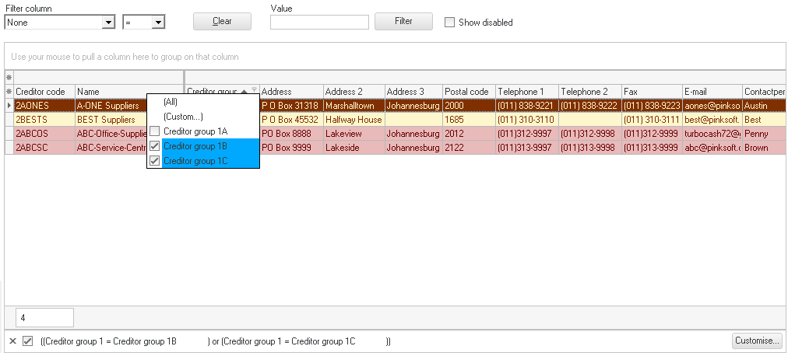Sort by the Postal code column header
This screenshot has height=353, width=788.
click(x=467, y=92)
